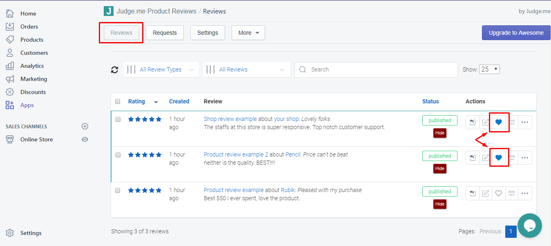The height and width of the screenshot is (246, 551).
Task: Tick checkbox for Product review example 2
Action: pos(118,155)
